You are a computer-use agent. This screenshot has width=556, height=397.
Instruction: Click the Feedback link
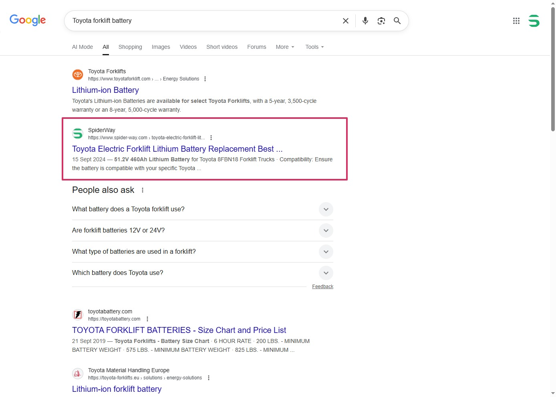coord(322,287)
